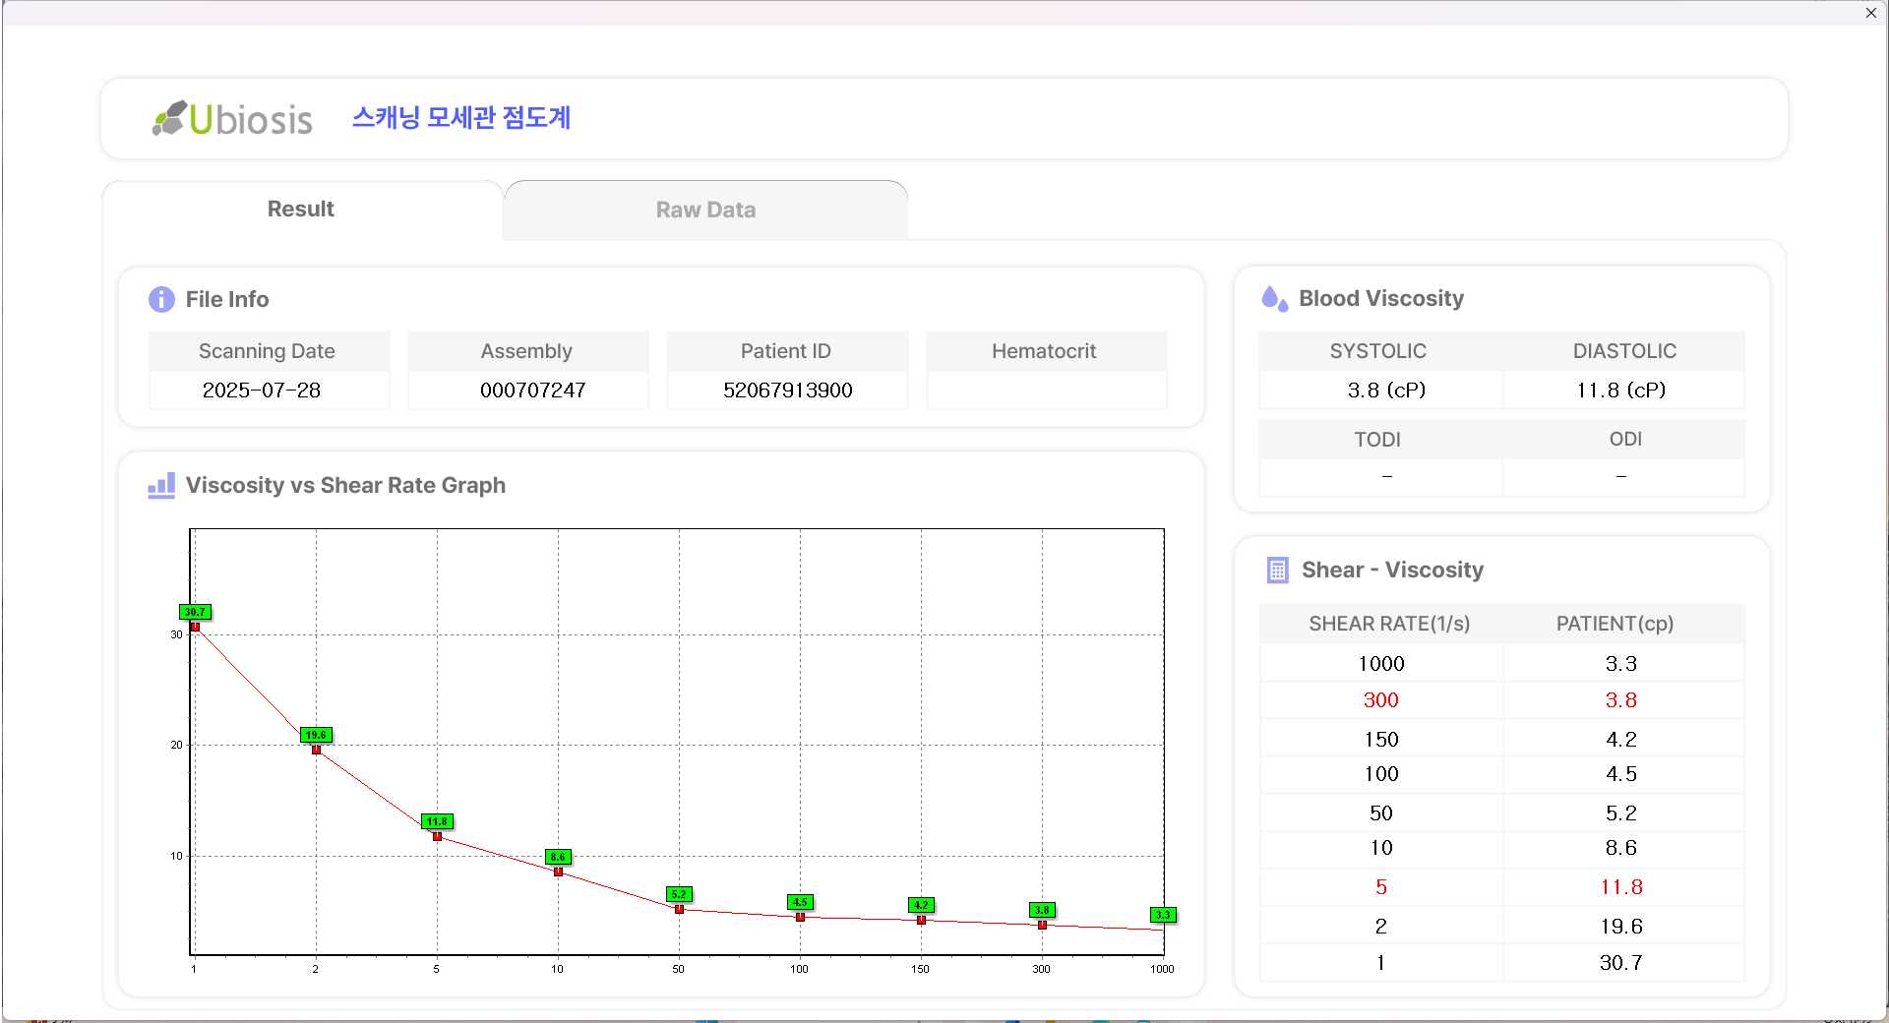This screenshot has width=1889, height=1023.
Task: Click the Patient ID value 52067913900
Action: pos(787,391)
